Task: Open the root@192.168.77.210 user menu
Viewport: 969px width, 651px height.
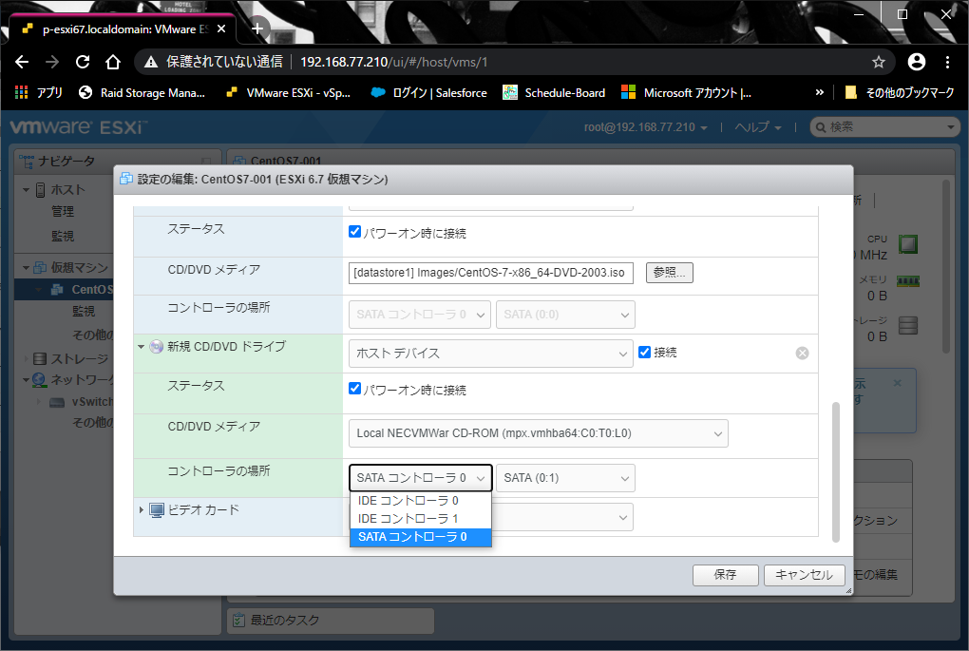Action: tap(646, 127)
